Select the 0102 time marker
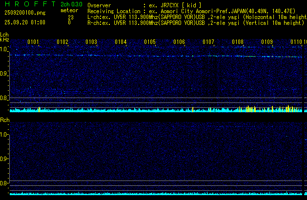 62,42
